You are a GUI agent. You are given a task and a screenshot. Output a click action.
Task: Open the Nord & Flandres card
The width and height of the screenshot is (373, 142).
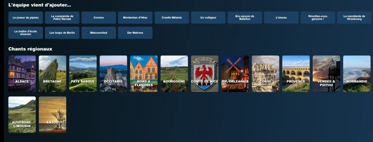click(144, 74)
